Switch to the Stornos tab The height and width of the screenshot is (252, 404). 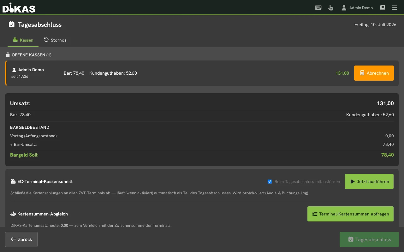(55, 40)
